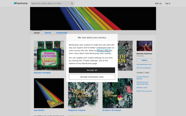The image size is (186, 116).
Task: Select the music tab
Action: tap(37, 33)
